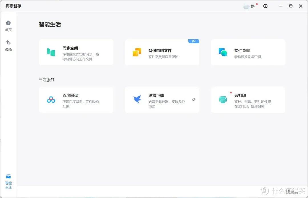This screenshot has height=198, width=308.
Task: Click the 备份电脑文件 orange icon
Action: [x=137, y=52]
